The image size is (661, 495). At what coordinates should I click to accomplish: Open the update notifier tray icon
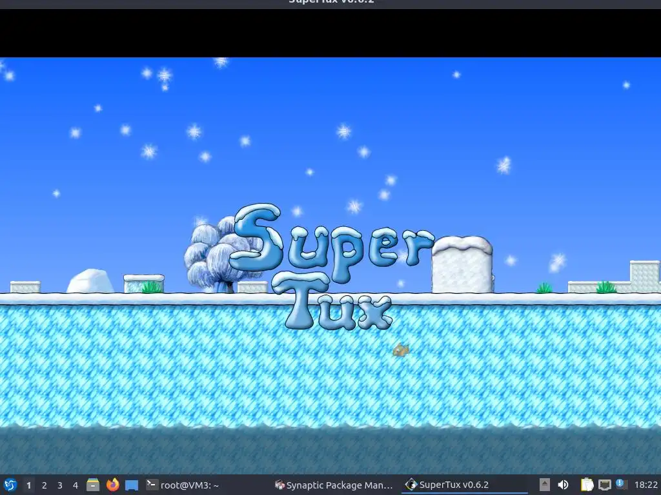coord(621,484)
